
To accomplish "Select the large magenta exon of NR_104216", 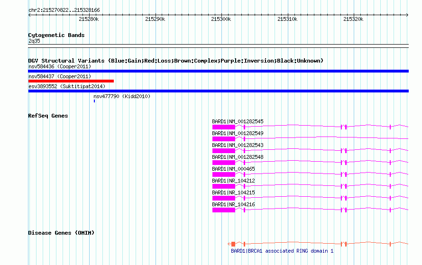I will click(224, 210).
